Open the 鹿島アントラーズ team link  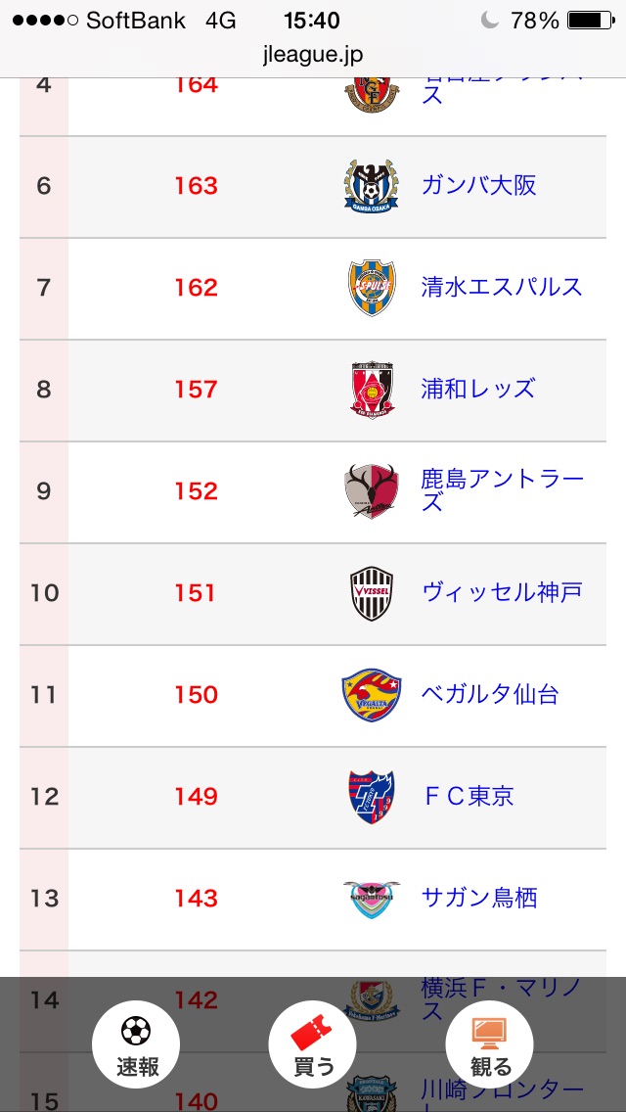(x=502, y=490)
